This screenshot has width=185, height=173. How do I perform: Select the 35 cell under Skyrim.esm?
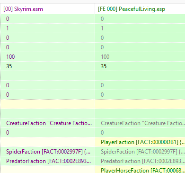[x=47, y=66]
